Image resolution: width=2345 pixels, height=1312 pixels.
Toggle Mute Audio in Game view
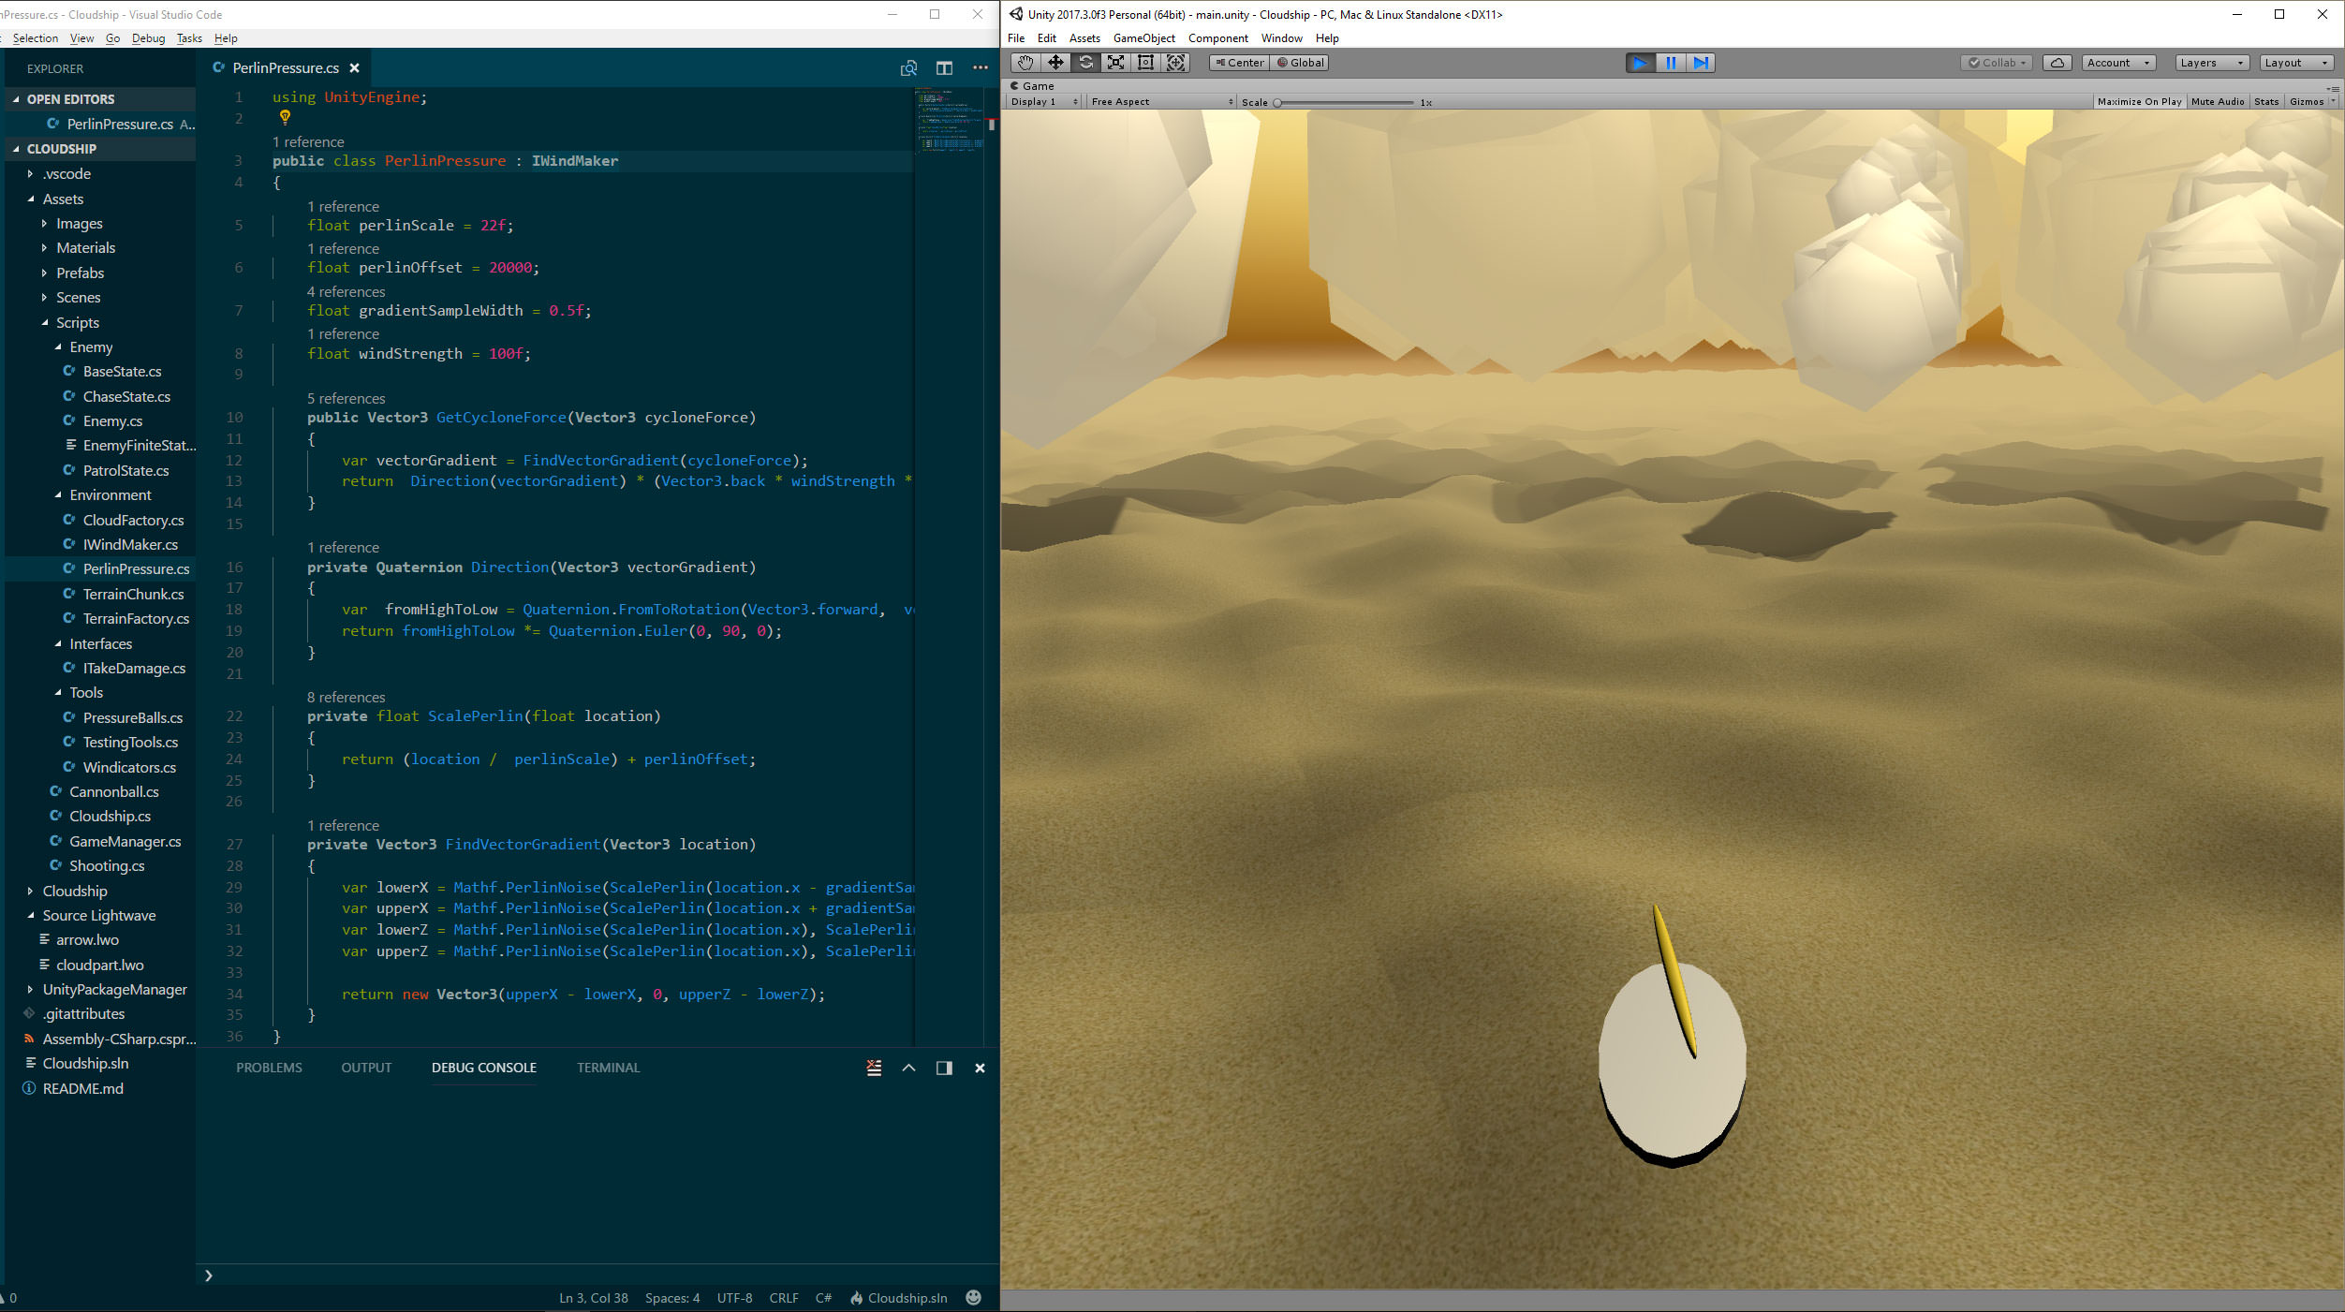[x=2217, y=101]
